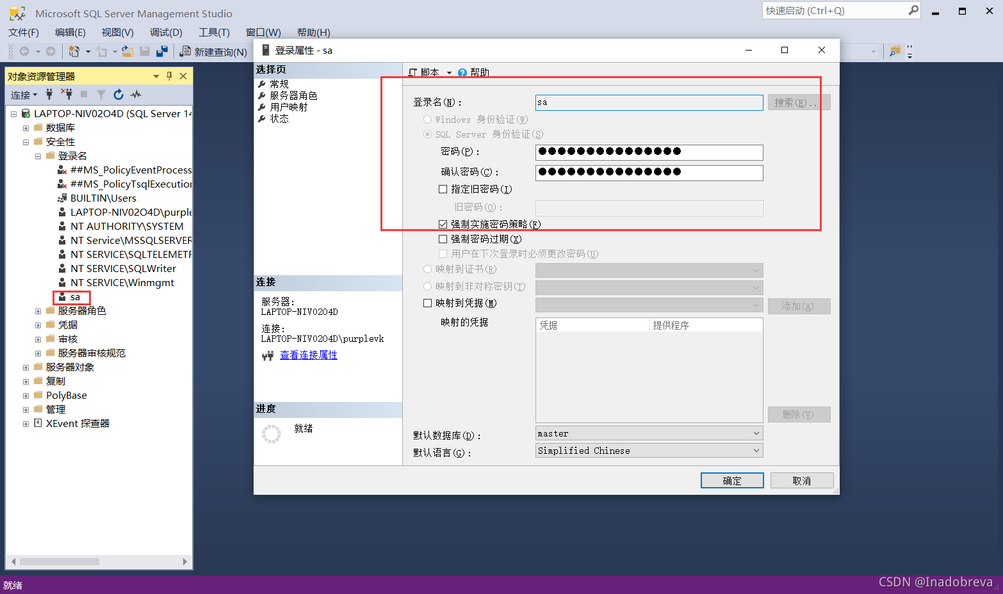Click the sa login user icon

point(62,297)
